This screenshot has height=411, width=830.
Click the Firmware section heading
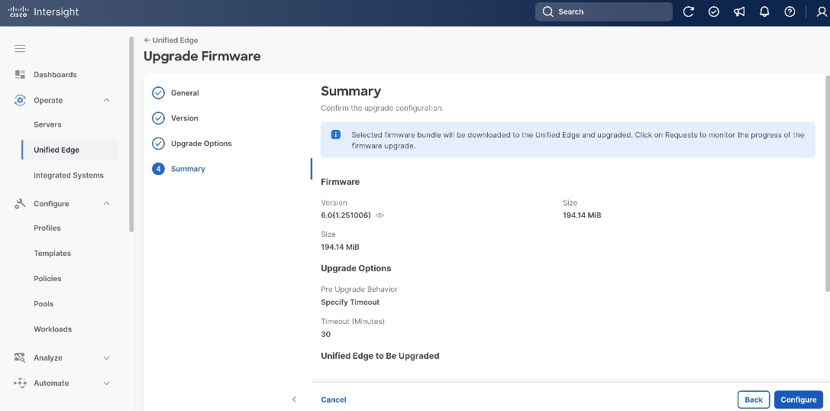click(x=341, y=182)
